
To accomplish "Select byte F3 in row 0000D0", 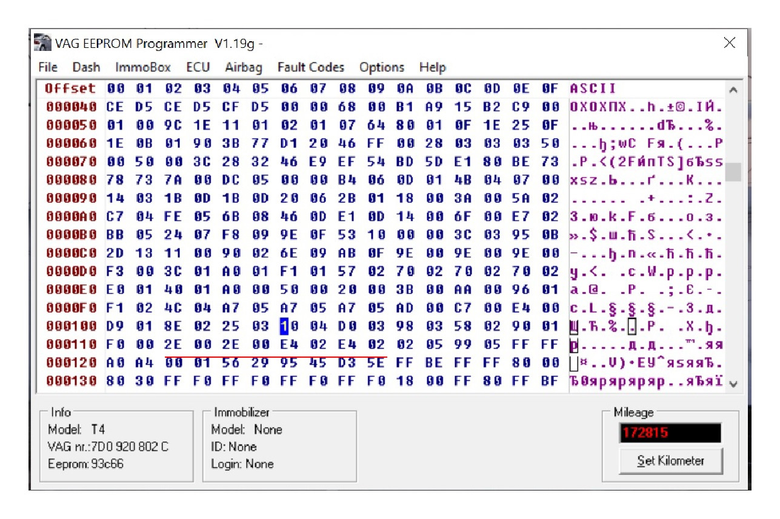I will pos(115,271).
